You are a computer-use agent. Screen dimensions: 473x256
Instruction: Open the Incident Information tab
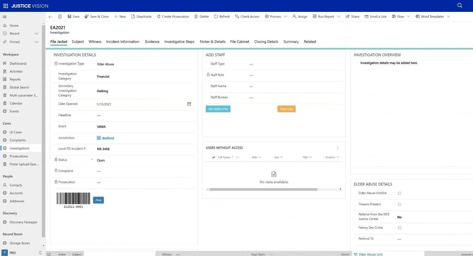[123, 42]
